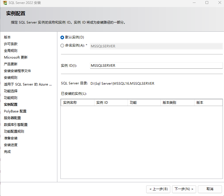Select 安装安装程序文件 step in sidebar
The height and width of the screenshot is (196, 224).
pyautogui.click(x=17, y=71)
